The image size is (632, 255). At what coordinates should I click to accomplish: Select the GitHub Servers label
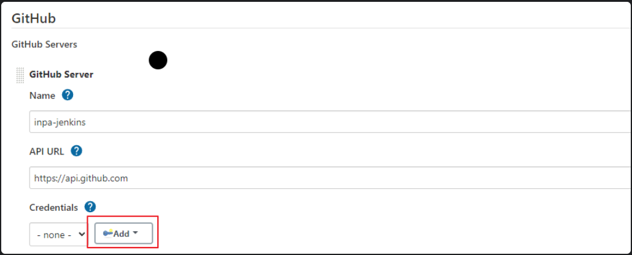[44, 44]
